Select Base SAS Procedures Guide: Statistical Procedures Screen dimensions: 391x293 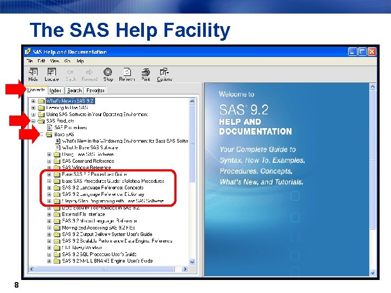point(113,181)
